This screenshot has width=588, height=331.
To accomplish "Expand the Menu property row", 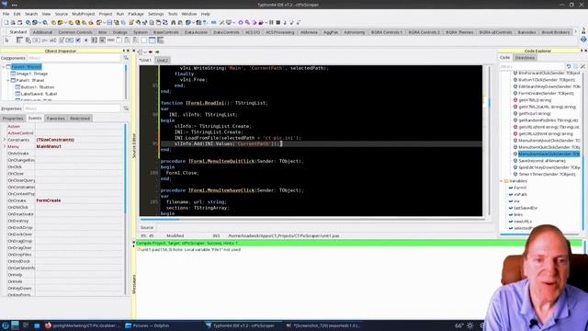I will [5, 146].
